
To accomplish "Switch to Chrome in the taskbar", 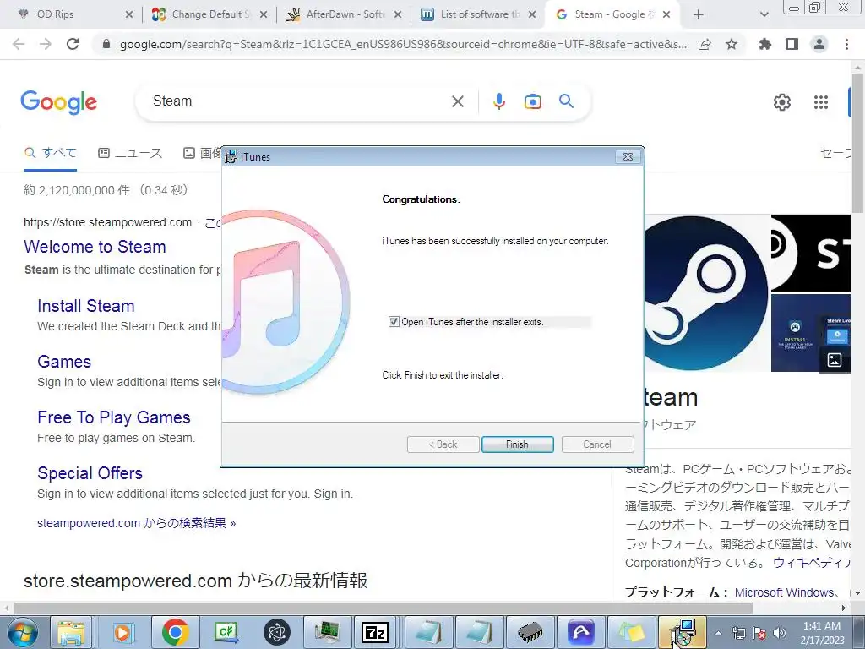I will pos(175,633).
